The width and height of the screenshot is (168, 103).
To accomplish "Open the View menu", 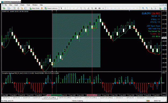I will [10, 5].
